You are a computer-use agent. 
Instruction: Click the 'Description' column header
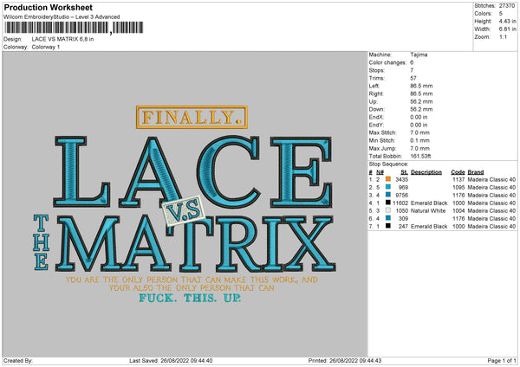tap(426, 172)
